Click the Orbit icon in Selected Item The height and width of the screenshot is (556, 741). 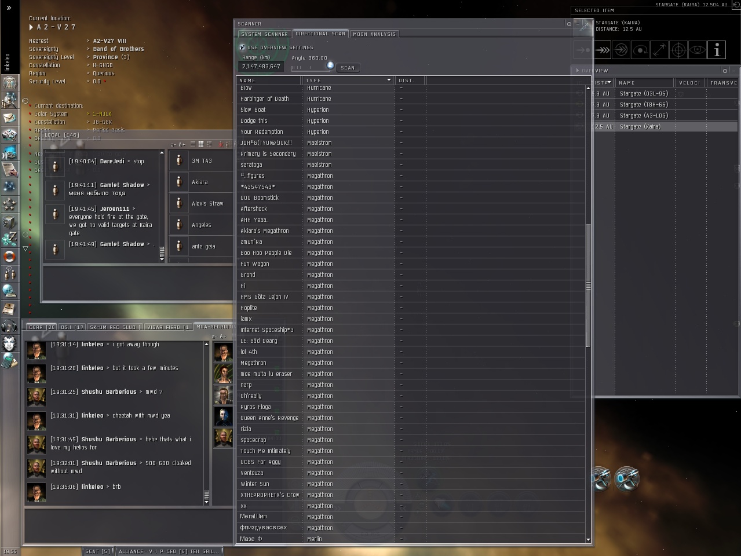[x=640, y=50]
